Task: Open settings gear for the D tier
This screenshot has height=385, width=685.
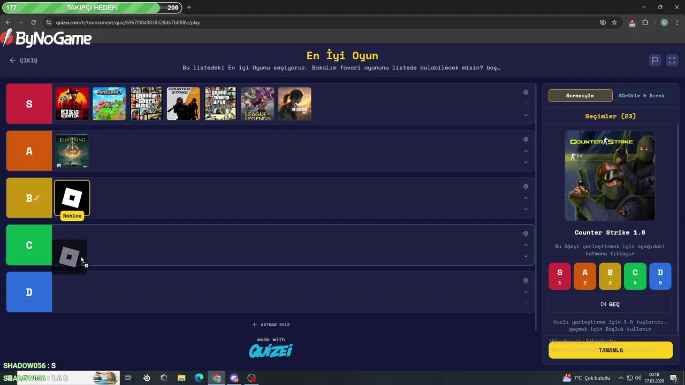Action: [x=526, y=281]
